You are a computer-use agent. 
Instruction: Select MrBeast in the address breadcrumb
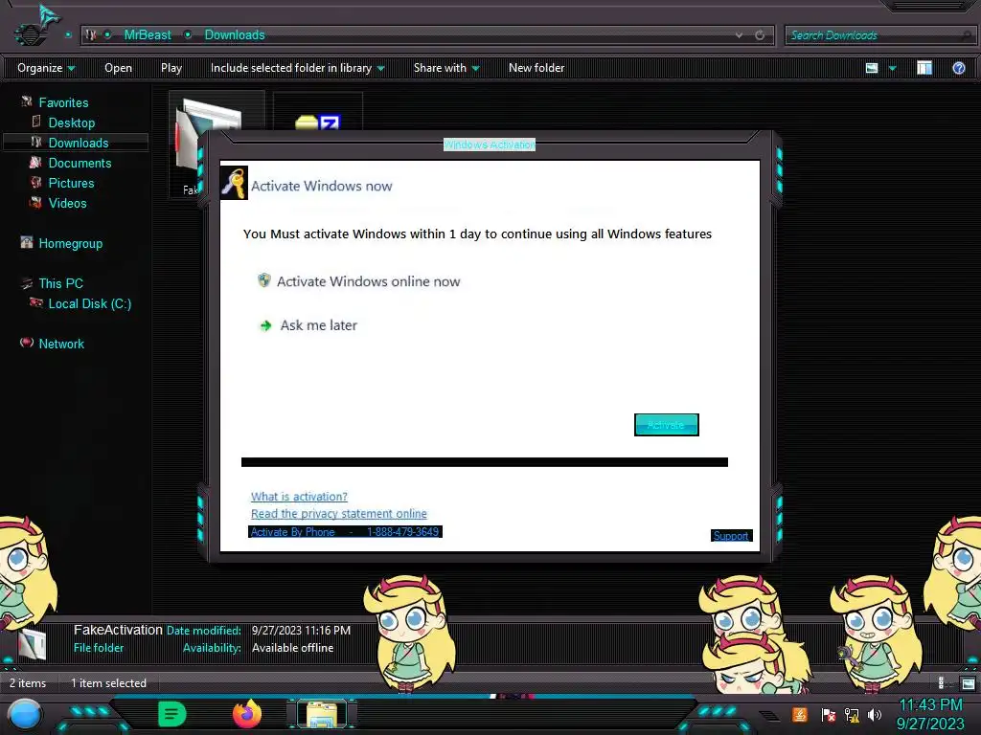[148, 35]
